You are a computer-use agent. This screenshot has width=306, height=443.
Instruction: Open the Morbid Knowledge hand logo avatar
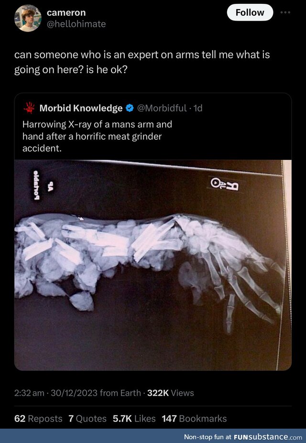point(29,108)
